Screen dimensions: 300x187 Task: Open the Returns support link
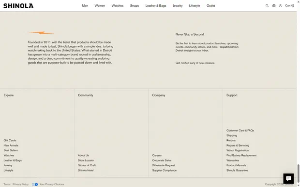[x=231, y=140]
